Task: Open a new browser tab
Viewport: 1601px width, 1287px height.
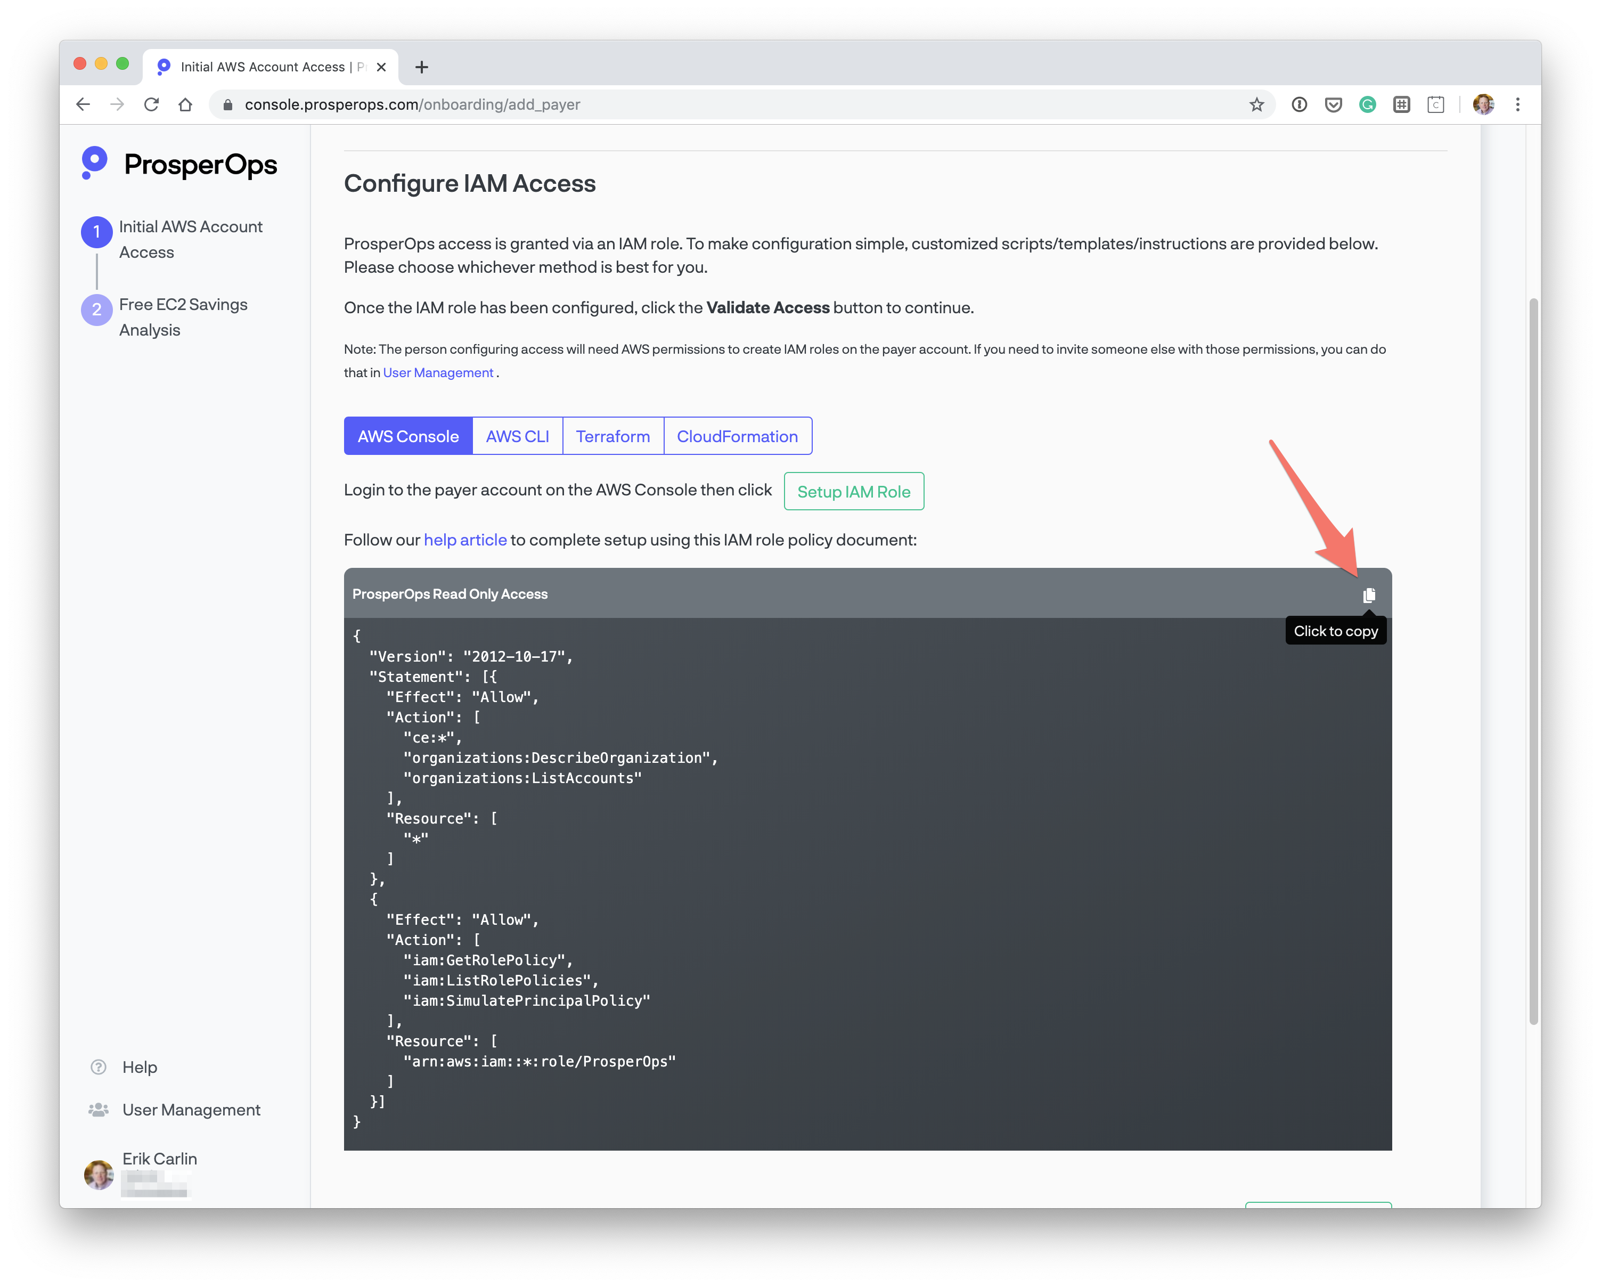Action: [x=422, y=67]
